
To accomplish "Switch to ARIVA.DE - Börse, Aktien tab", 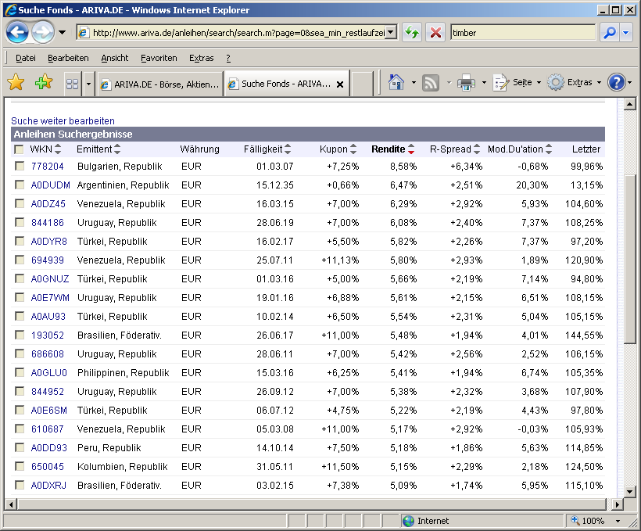I will point(160,84).
